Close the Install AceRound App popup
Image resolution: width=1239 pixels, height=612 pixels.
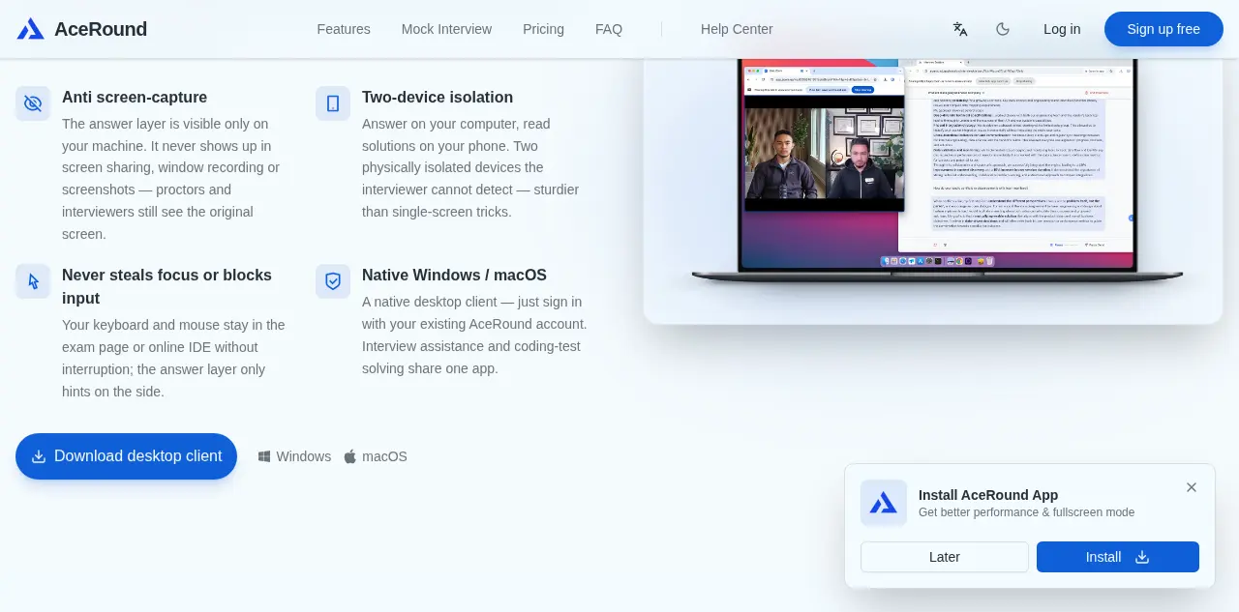coord(1192,487)
